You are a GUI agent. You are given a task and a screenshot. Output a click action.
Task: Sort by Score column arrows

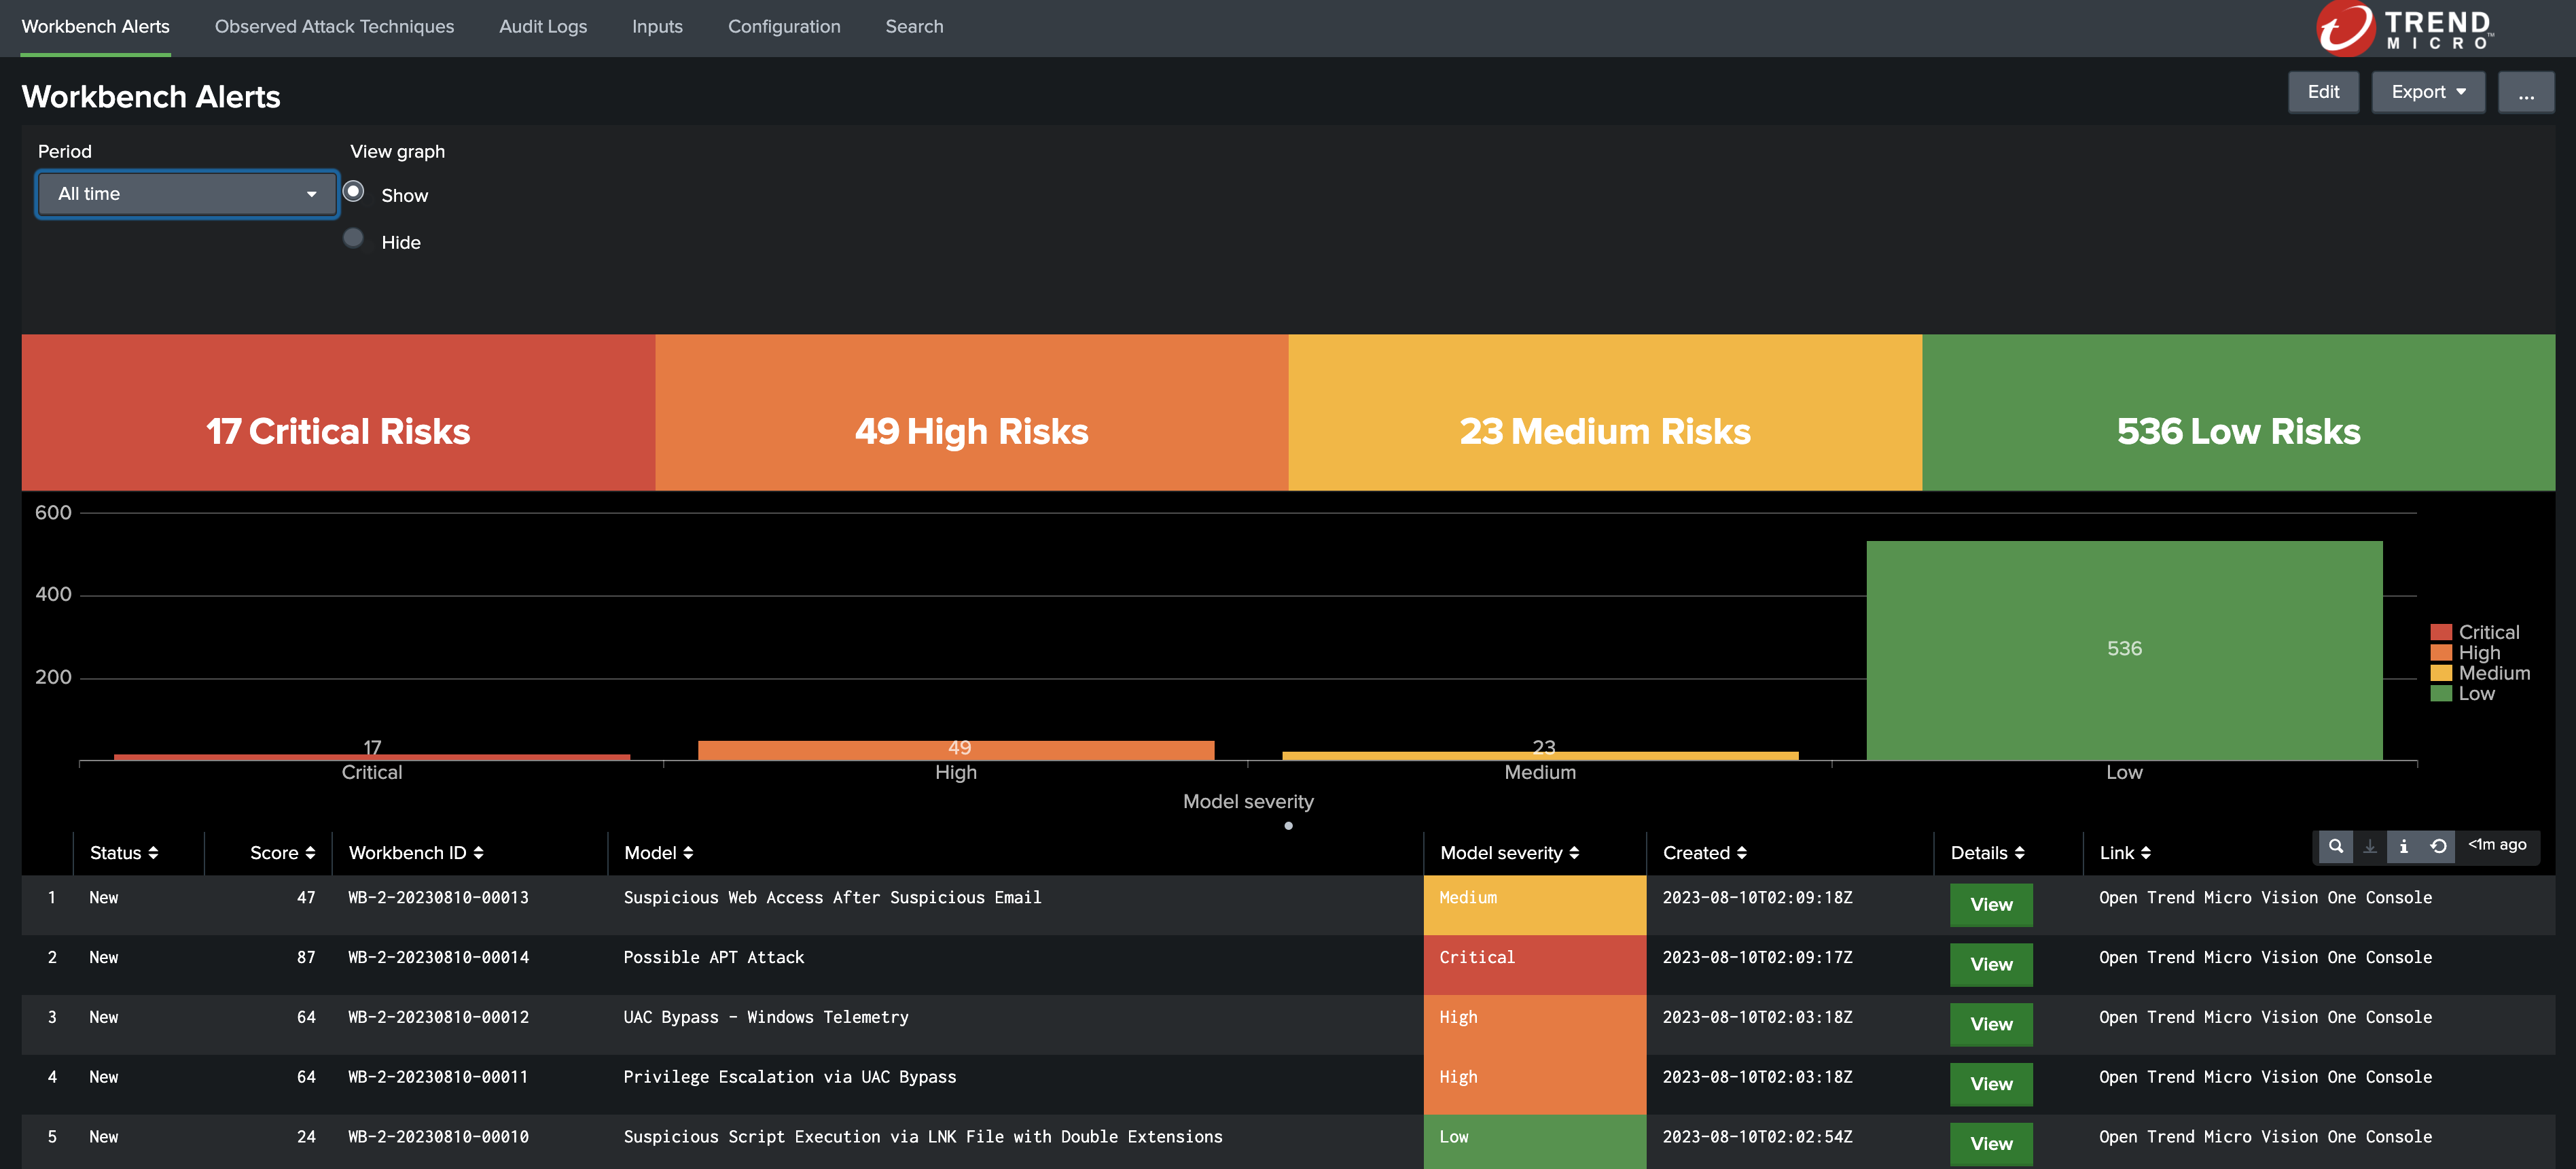tap(310, 853)
